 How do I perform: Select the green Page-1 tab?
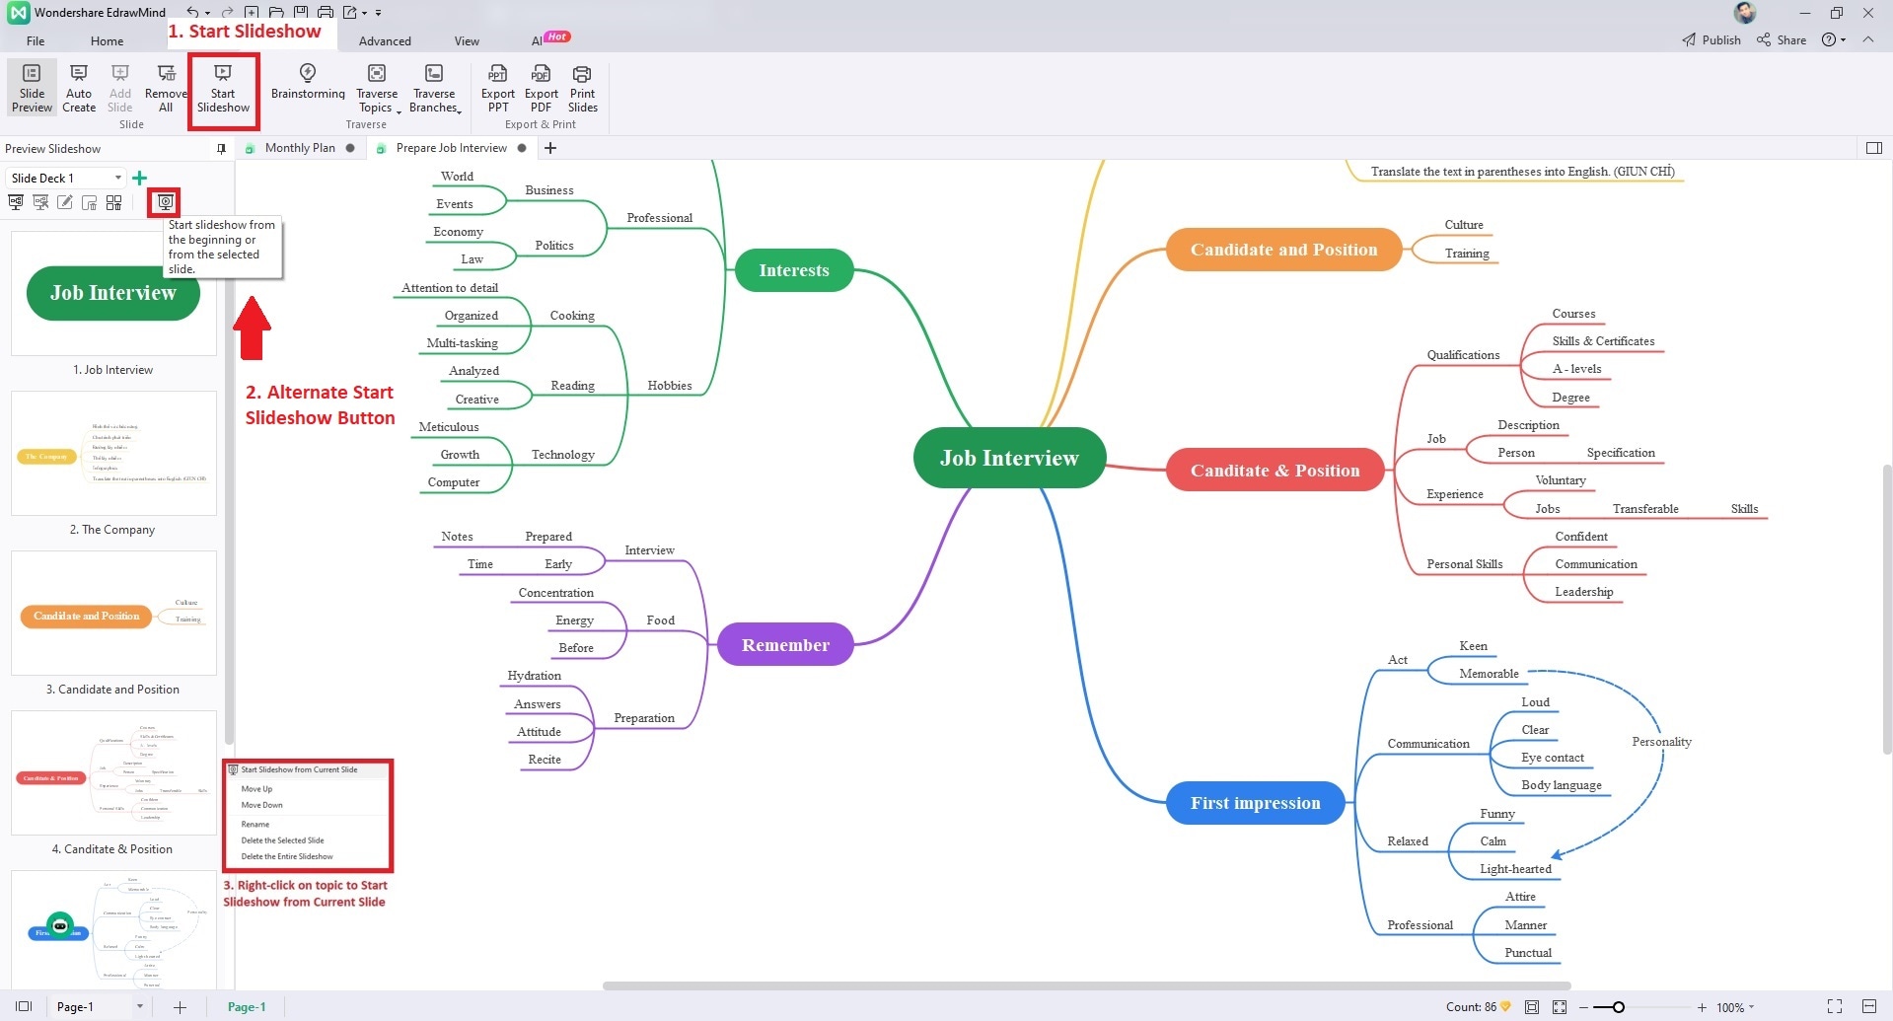pos(247,1006)
